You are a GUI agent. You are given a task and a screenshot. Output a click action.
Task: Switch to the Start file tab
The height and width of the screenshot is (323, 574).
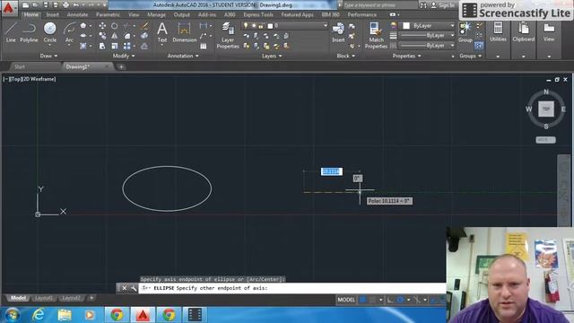(x=20, y=67)
